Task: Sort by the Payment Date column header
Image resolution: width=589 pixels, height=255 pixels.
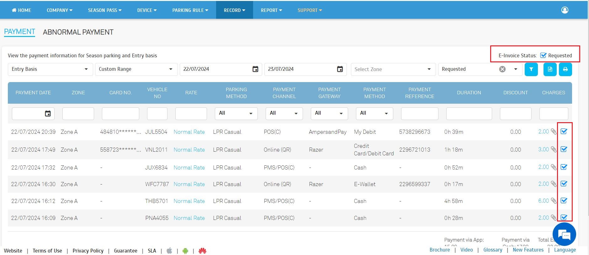Action: click(x=33, y=93)
